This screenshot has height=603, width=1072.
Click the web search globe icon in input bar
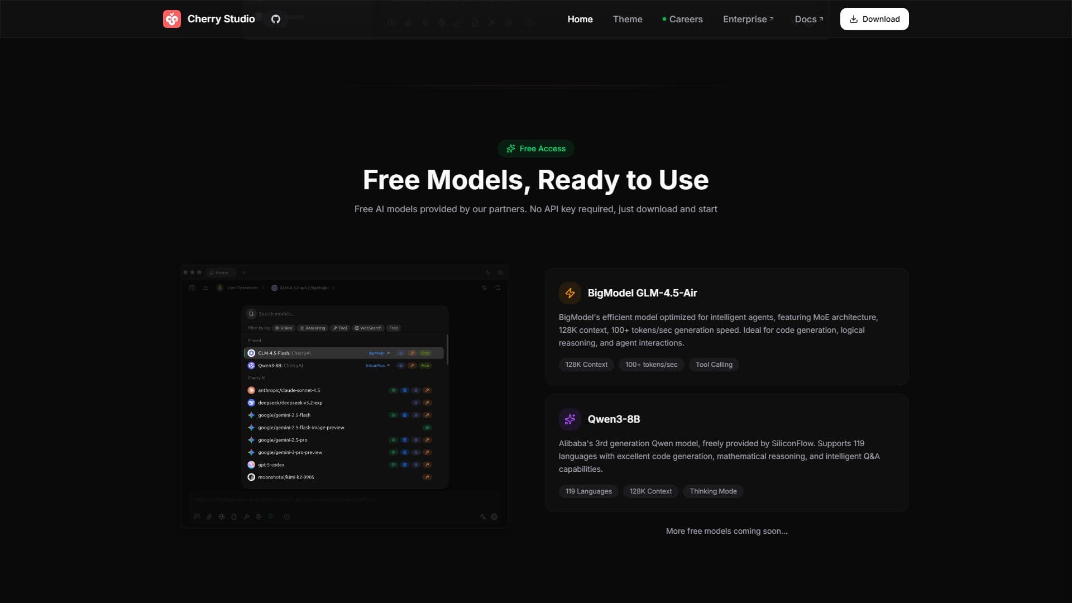(222, 517)
